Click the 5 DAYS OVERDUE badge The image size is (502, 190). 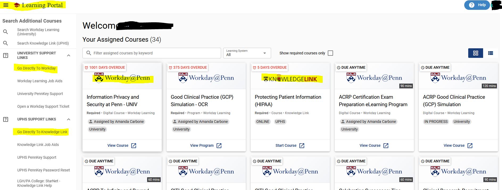point(270,67)
